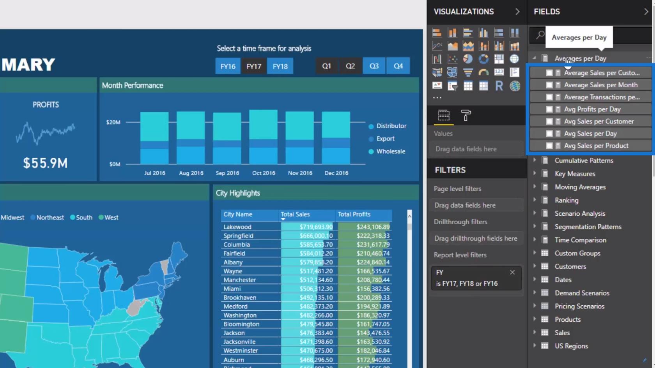
Task: Select the 100% stacked bar chart visual
Action: 499,33
